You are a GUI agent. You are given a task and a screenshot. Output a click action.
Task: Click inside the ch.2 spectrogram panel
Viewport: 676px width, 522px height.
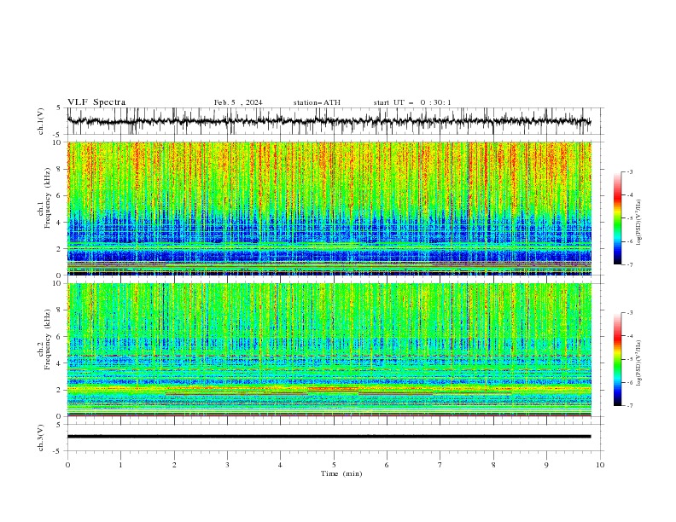(329, 350)
